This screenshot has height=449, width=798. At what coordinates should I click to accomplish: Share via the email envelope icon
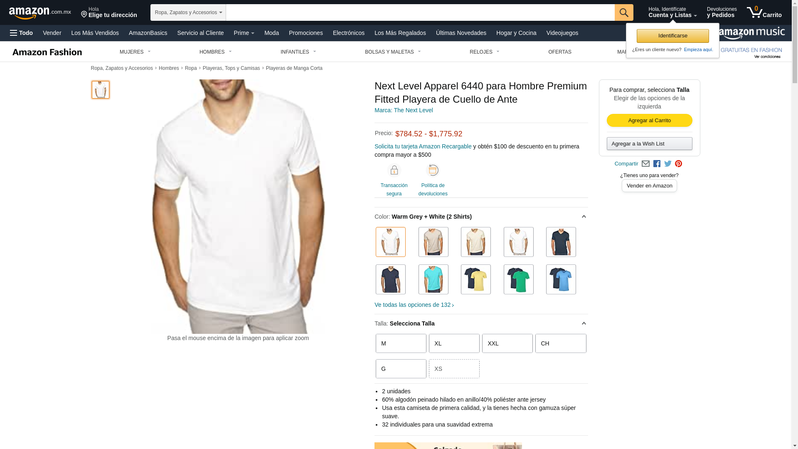click(x=645, y=164)
